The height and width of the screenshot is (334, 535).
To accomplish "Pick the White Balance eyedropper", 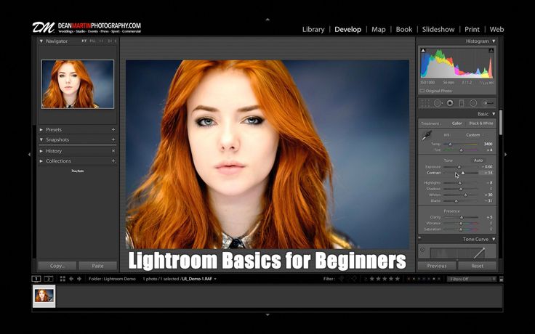I will pos(427,136).
